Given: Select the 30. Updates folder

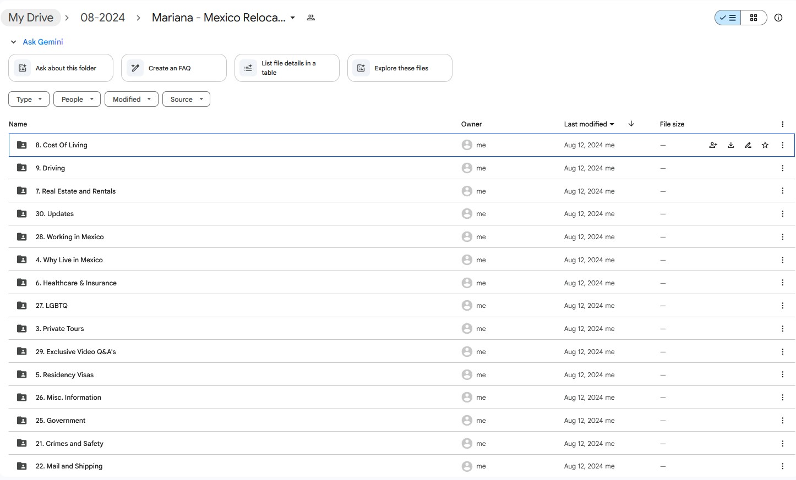Looking at the screenshot, I should click(402, 214).
